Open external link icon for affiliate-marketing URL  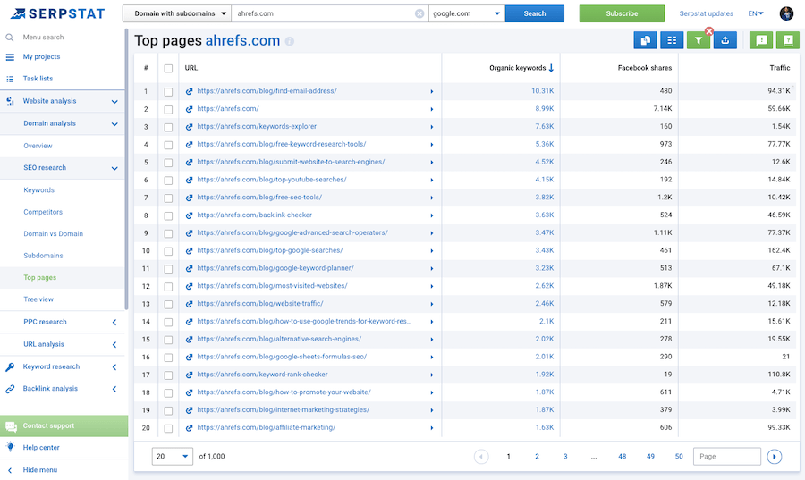189,427
